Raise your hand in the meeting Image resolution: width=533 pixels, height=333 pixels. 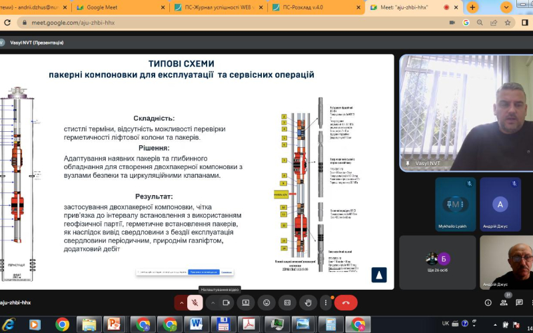(x=308, y=302)
